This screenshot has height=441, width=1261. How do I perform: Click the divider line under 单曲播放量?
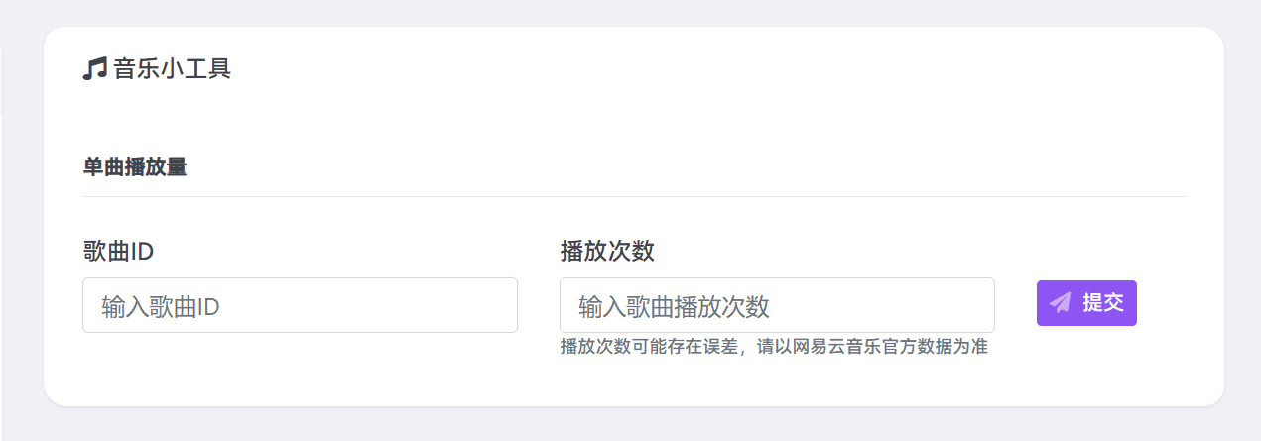point(634,196)
